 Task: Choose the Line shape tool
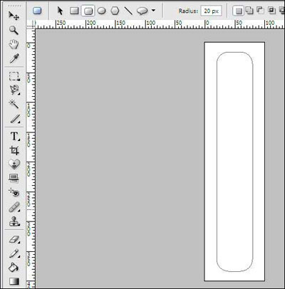click(x=128, y=11)
